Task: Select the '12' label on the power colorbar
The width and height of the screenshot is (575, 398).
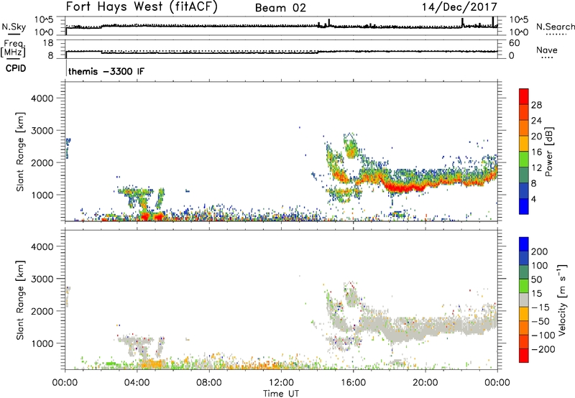Action: tap(536, 167)
